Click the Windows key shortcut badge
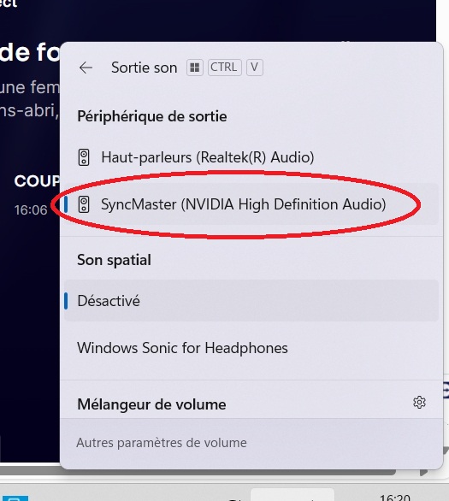Image resolution: width=449 pixels, height=501 pixels. point(195,68)
